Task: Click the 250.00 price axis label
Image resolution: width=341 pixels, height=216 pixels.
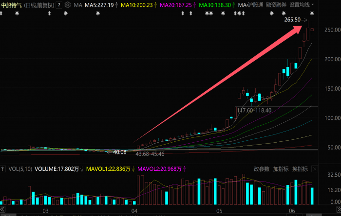Action: 333,30
